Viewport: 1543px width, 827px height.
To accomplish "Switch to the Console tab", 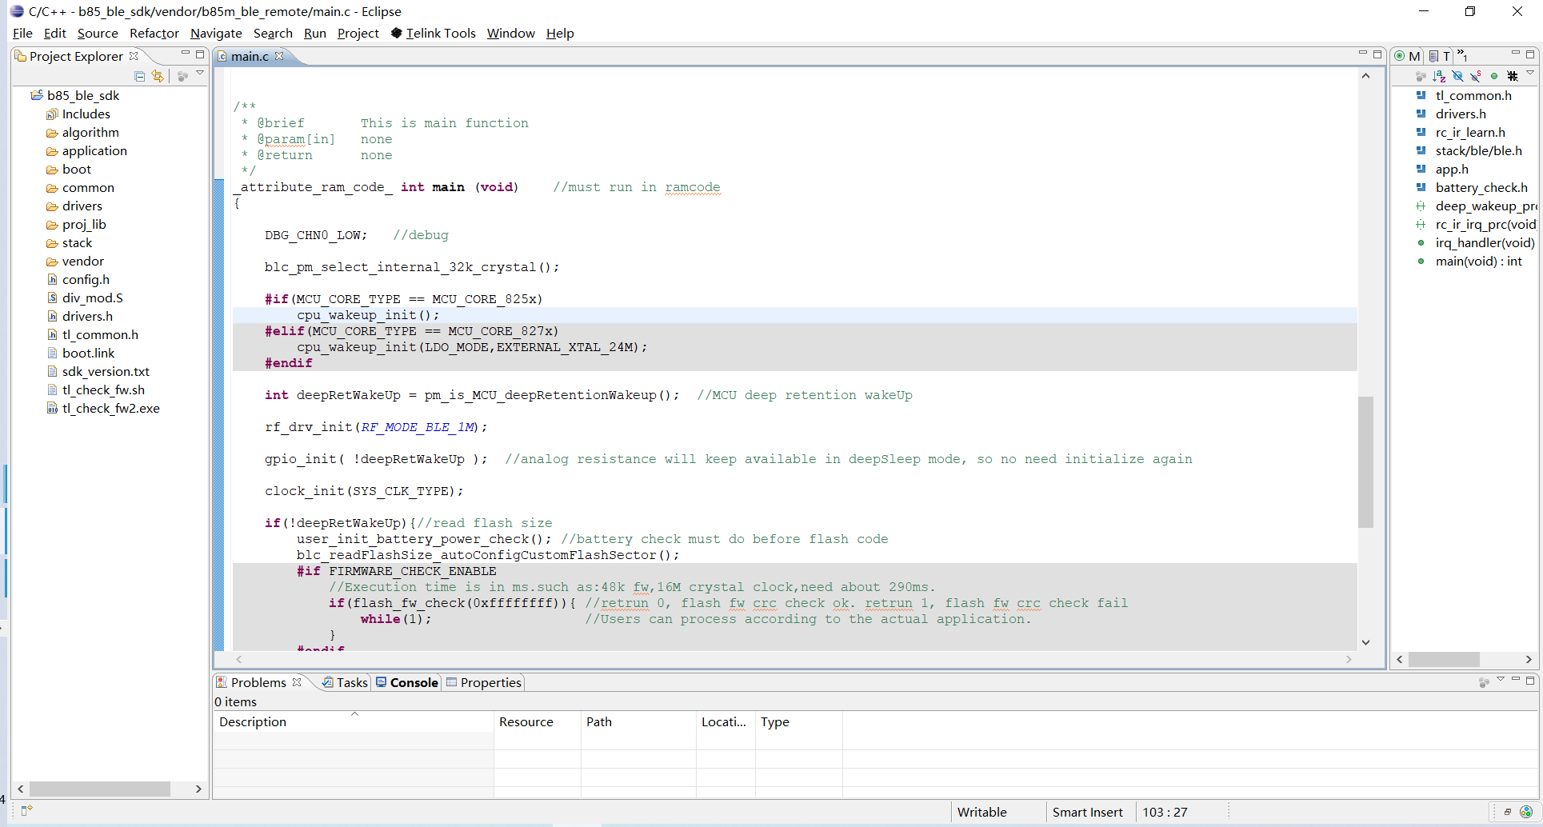I will tap(414, 682).
